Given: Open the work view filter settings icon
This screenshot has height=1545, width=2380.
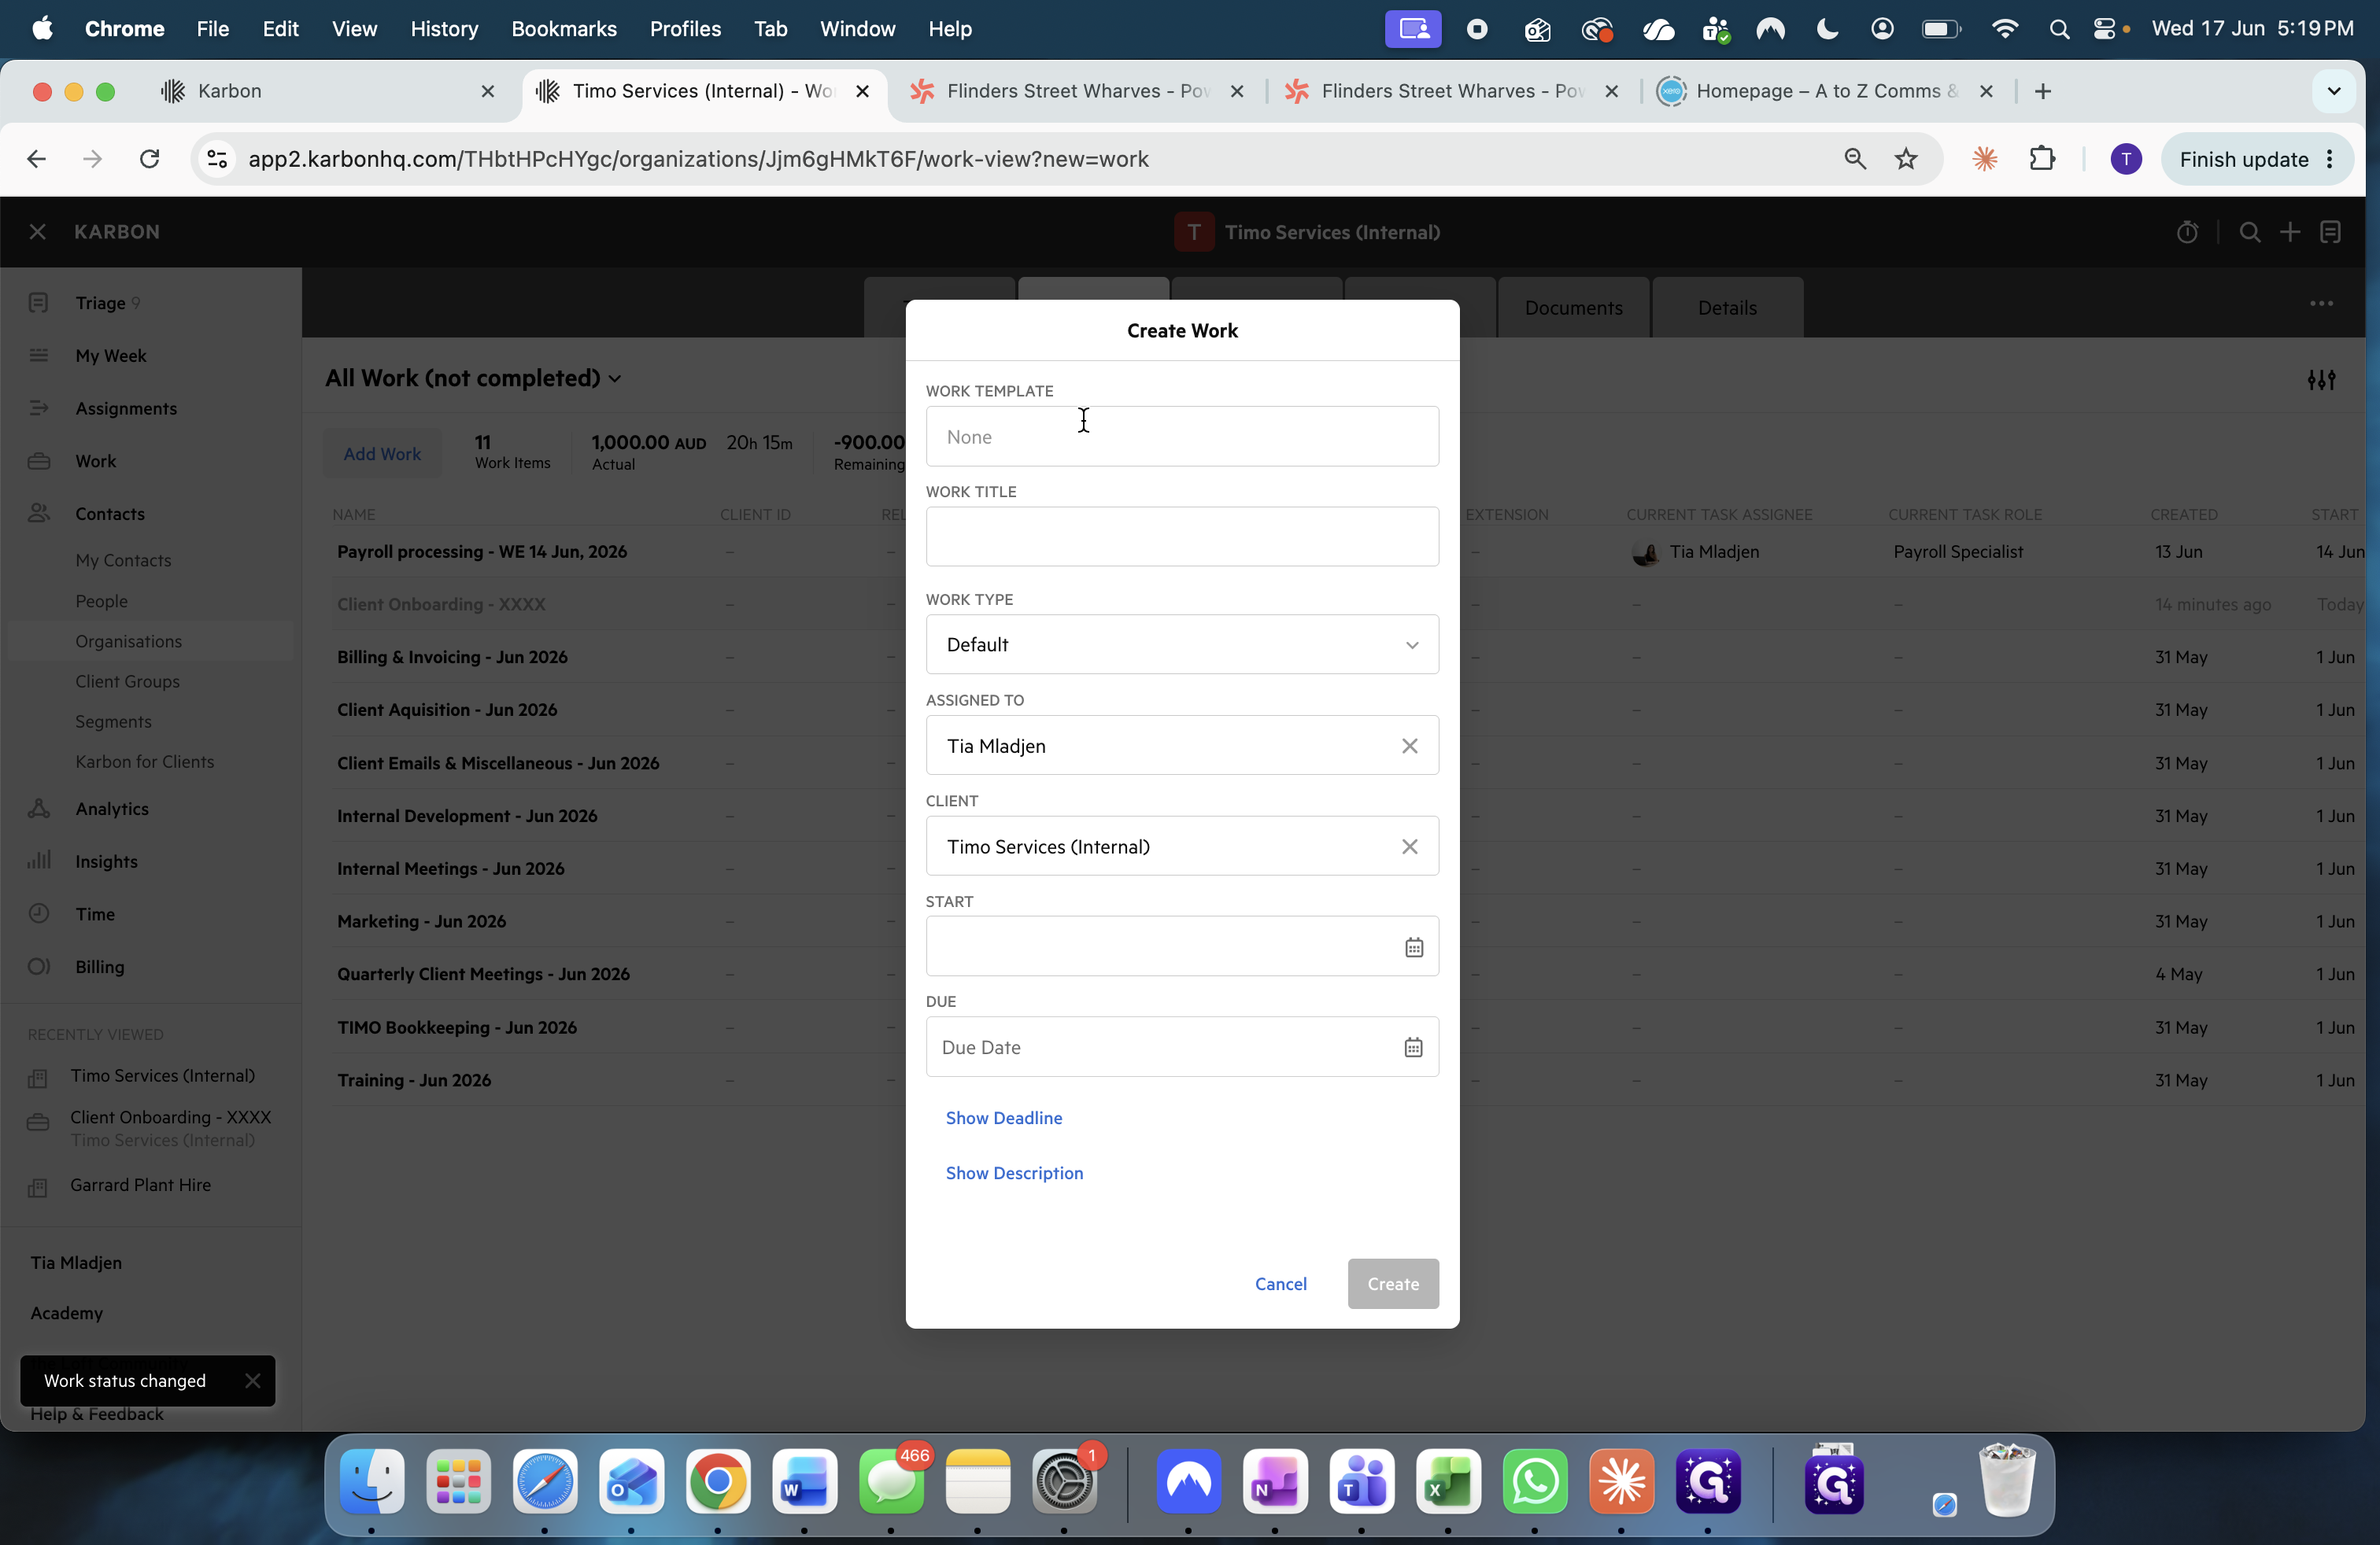Looking at the screenshot, I should pos(2321,378).
